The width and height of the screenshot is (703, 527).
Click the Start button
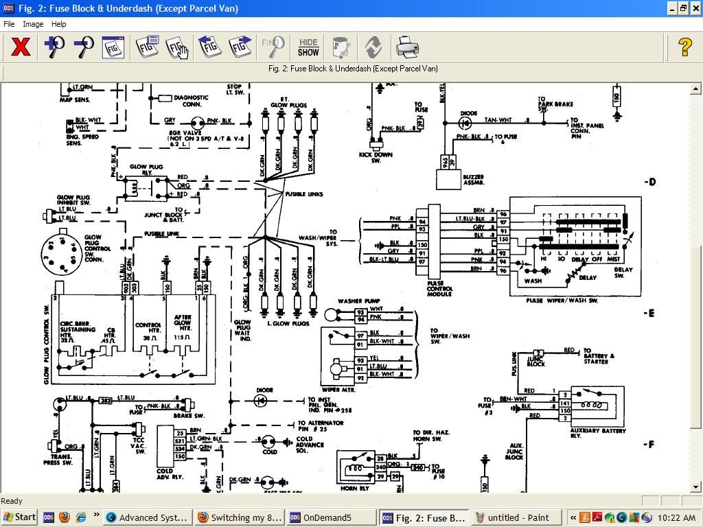(x=19, y=517)
